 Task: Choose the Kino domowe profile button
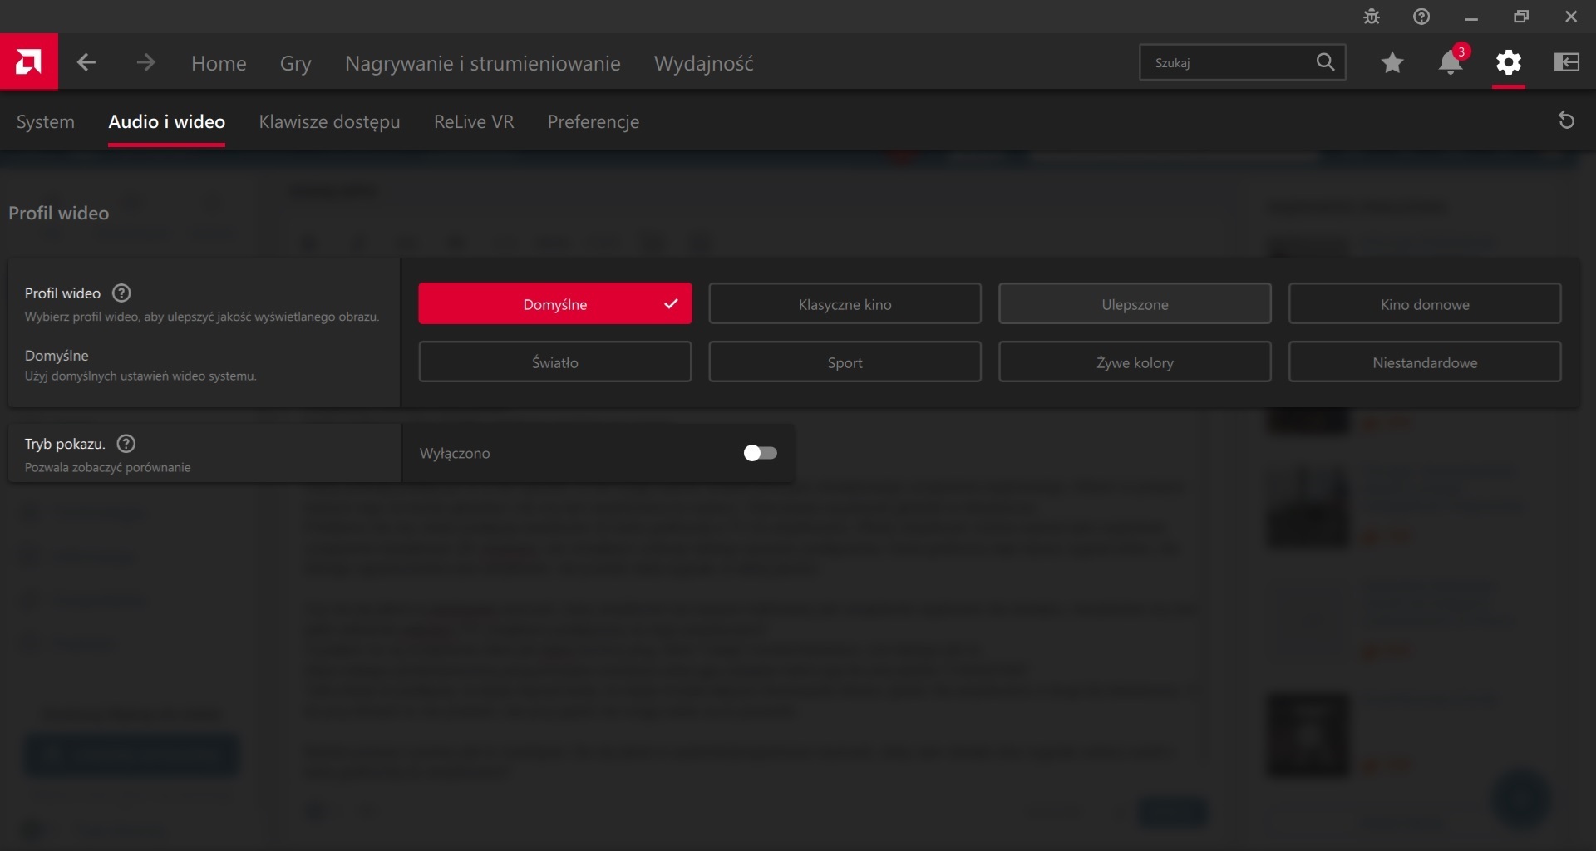pyautogui.click(x=1425, y=304)
